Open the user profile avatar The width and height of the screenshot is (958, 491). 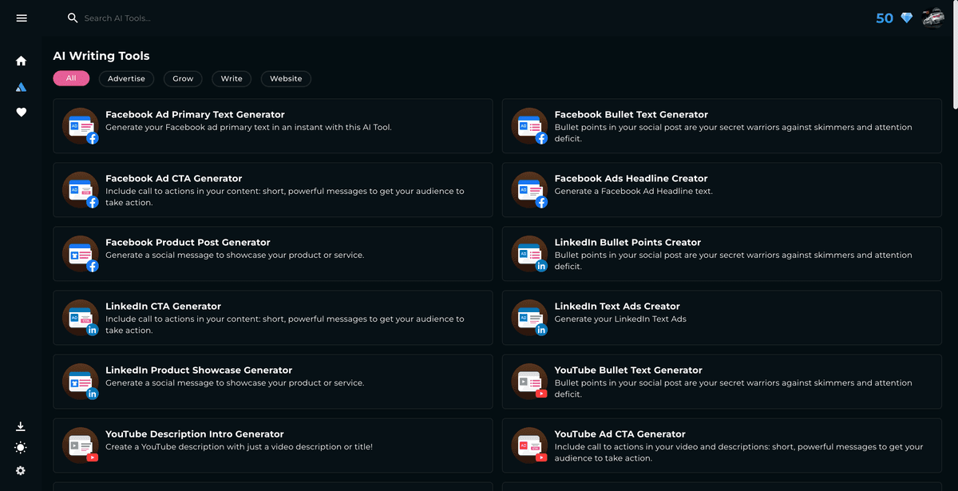[x=933, y=18]
